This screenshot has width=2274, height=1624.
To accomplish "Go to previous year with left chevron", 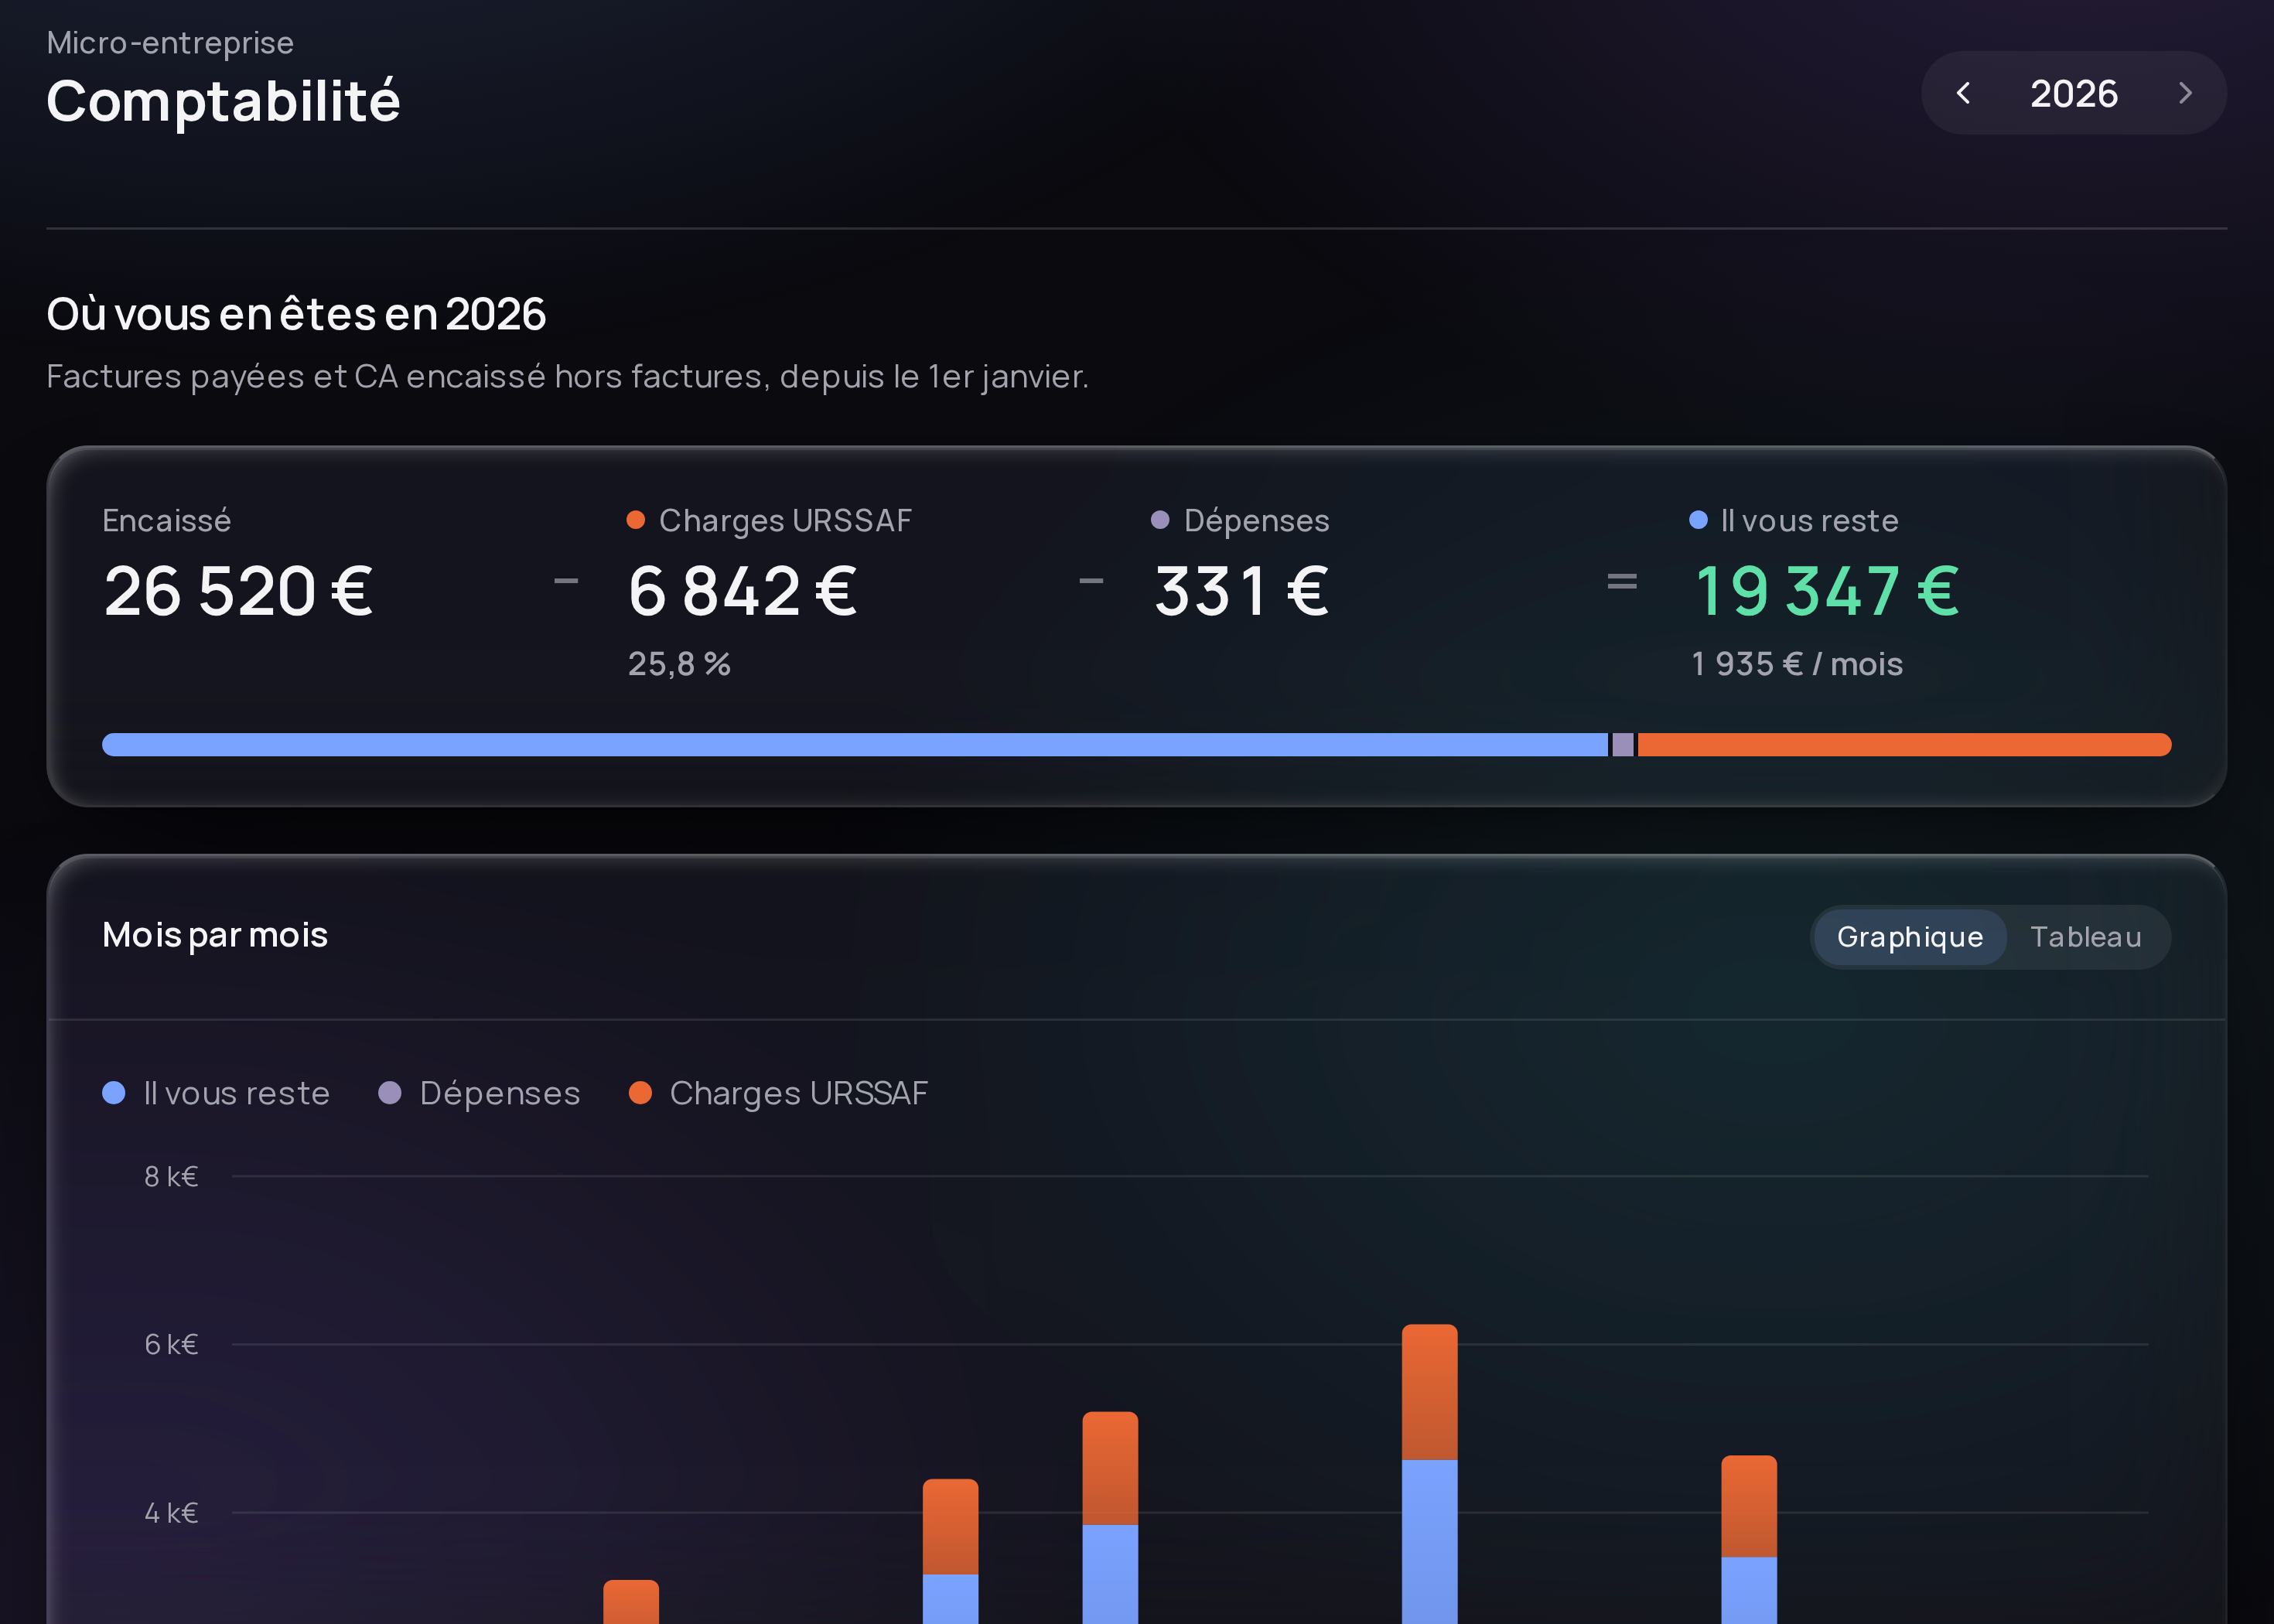I will (1963, 93).
